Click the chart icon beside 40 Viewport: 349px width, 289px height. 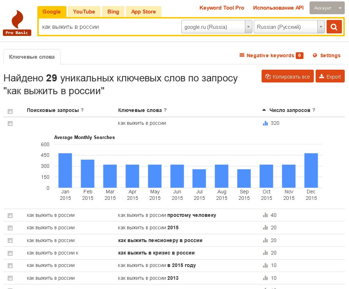tap(265, 215)
